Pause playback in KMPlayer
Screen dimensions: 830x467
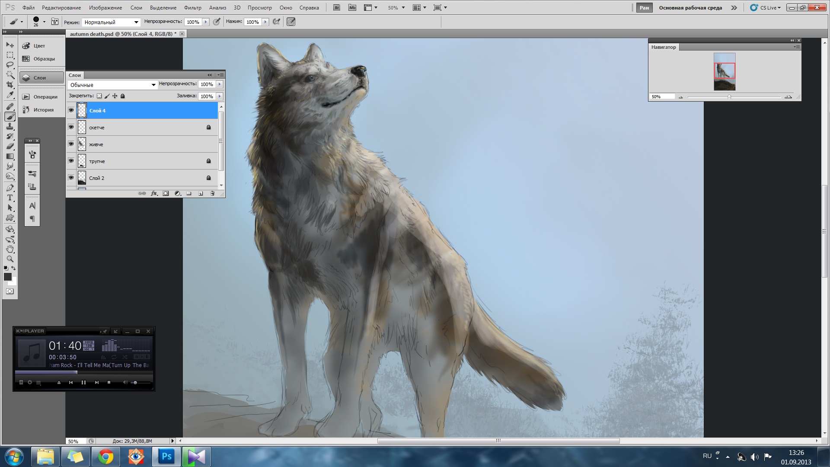point(83,382)
